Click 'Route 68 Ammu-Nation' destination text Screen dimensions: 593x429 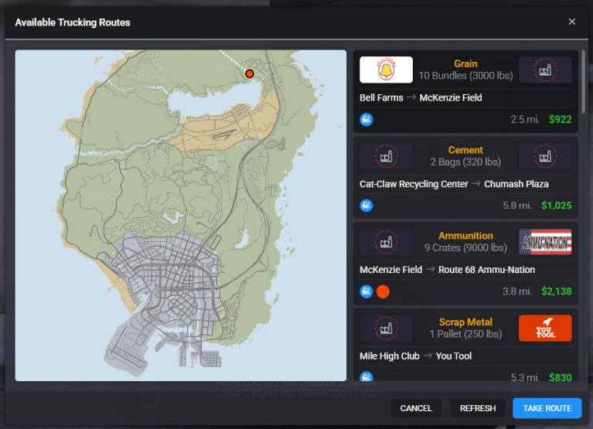[487, 270]
